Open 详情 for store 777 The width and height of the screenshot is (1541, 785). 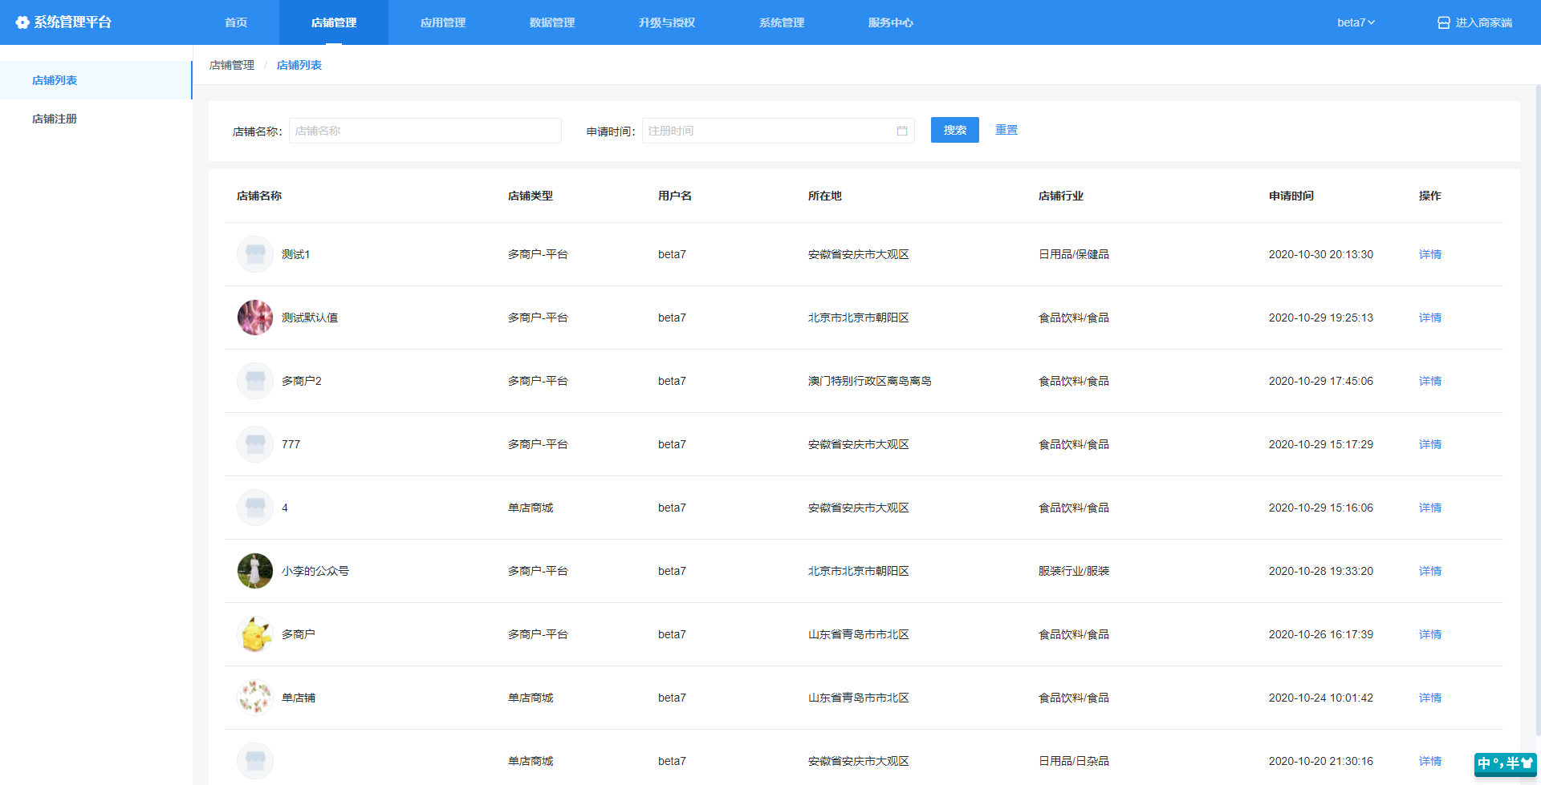(x=1430, y=444)
